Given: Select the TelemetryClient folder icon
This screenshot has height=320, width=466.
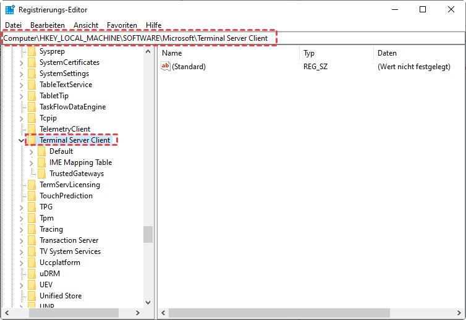Looking at the screenshot, I should pos(32,129).
